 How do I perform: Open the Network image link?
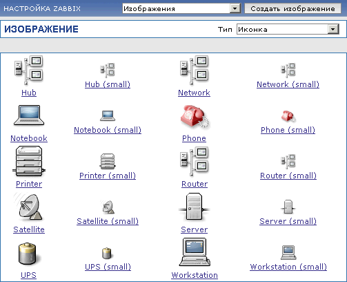tap(194, 93)
